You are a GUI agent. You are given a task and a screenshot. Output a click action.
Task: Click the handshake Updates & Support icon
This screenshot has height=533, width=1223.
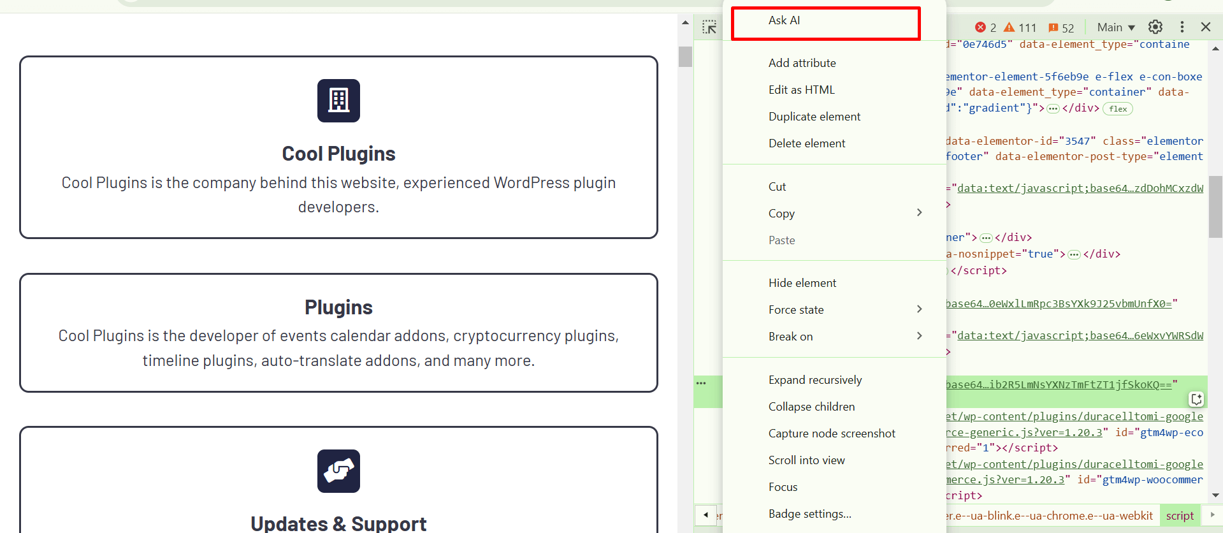pos(338,471)
